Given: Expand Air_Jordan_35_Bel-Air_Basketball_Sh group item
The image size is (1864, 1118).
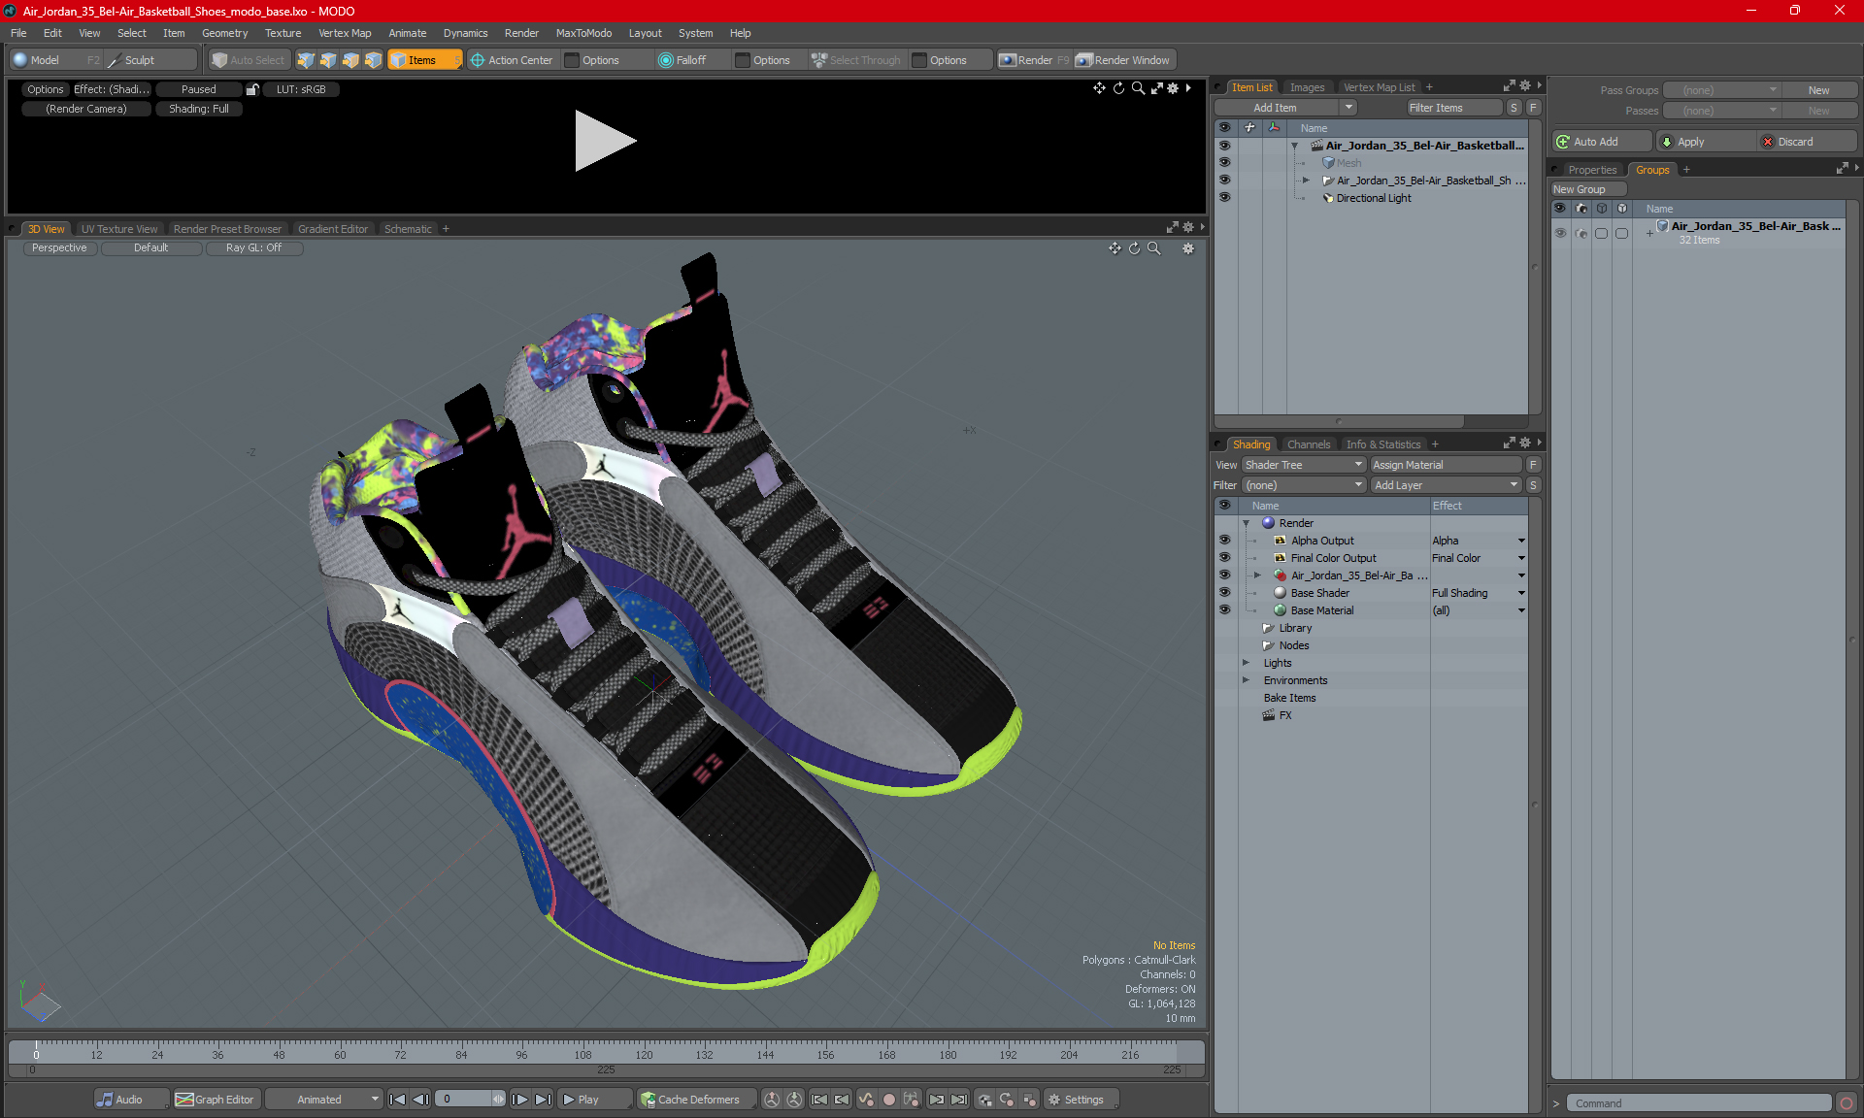Looking at the screenshot, I should coord(1306,181).
